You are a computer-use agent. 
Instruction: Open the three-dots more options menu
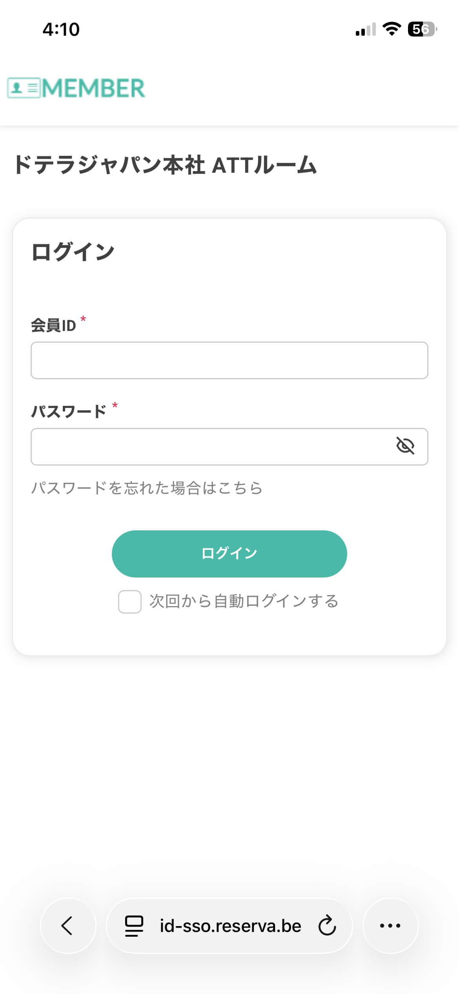390,925
